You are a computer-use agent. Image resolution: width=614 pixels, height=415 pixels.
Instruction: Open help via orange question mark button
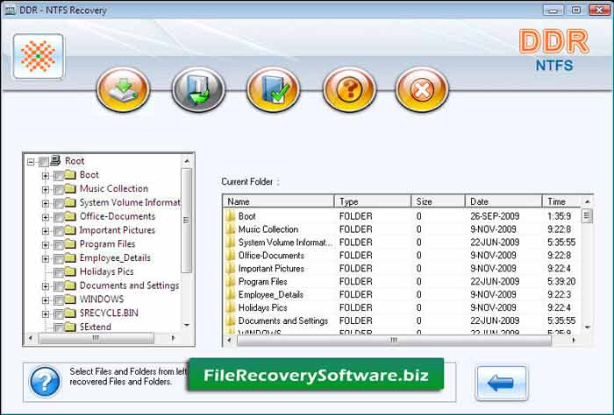click(349, 89)
